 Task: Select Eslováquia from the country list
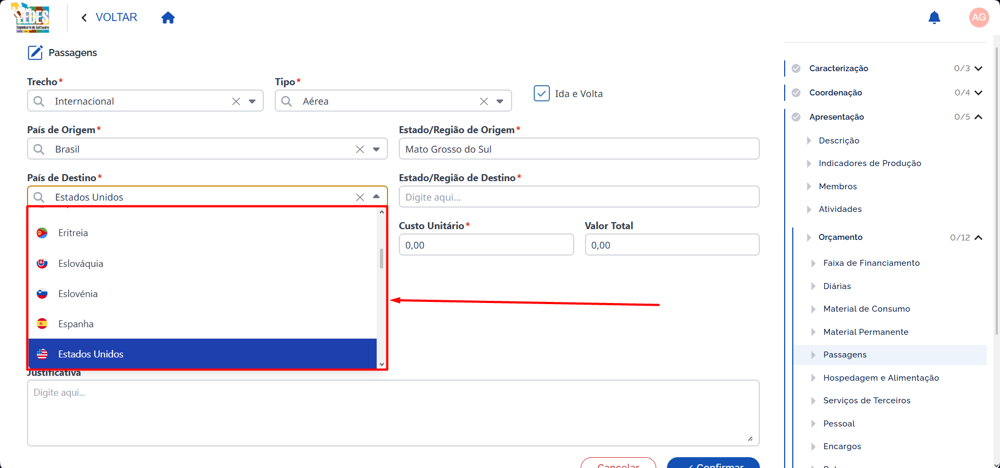click(202, 264)
